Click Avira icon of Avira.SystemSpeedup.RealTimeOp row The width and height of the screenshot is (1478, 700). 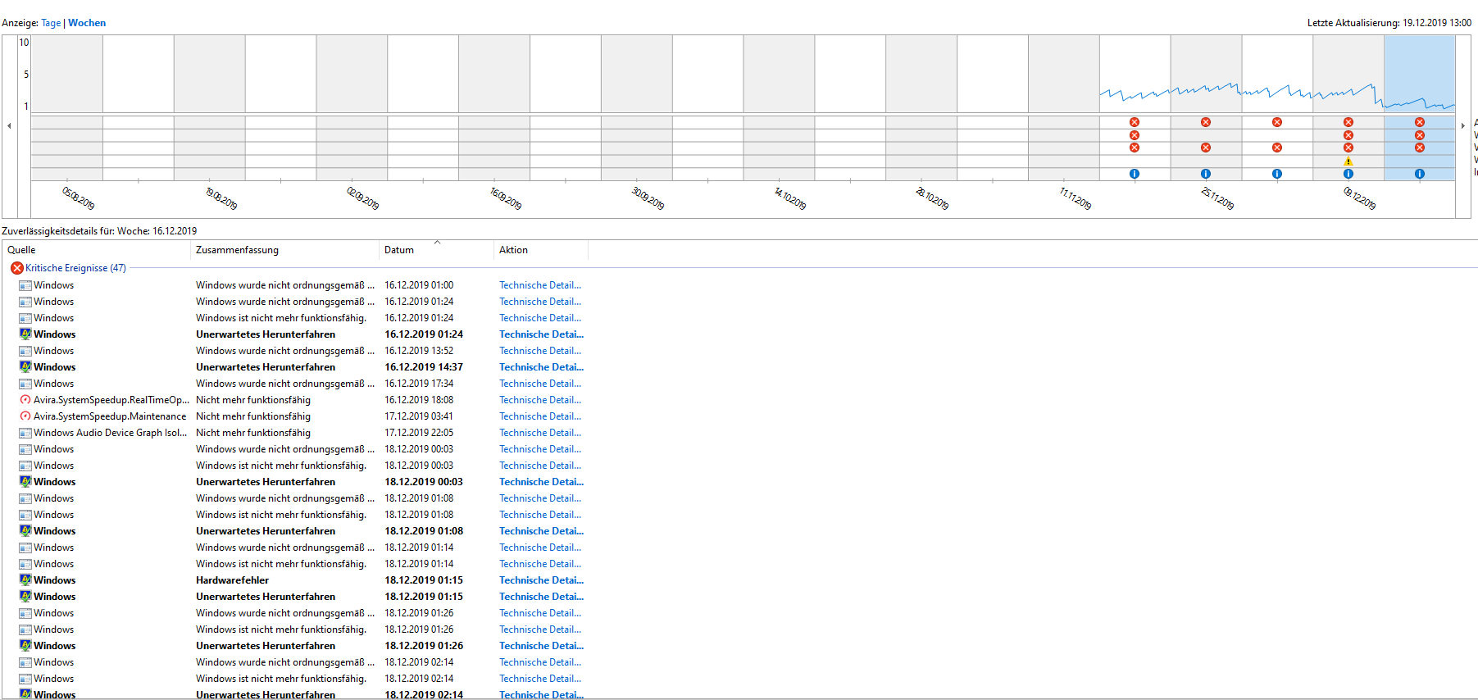[x=25, y=400]
